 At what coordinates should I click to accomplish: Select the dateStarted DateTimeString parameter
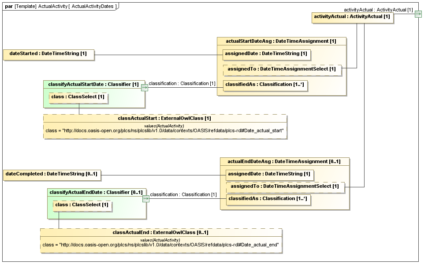pyautogui.click(x=48, y=54)
